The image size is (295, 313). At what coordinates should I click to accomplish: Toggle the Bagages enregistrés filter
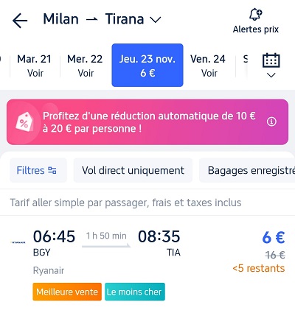click(247, 170)
